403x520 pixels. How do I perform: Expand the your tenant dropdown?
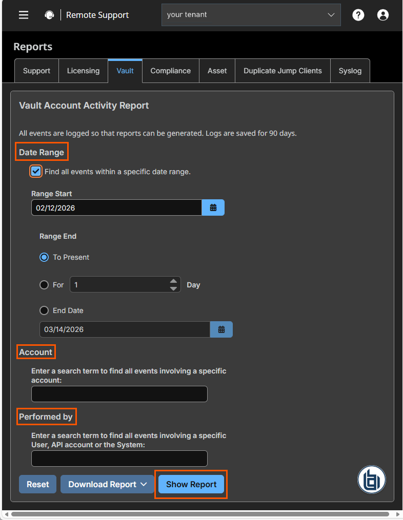251,15
